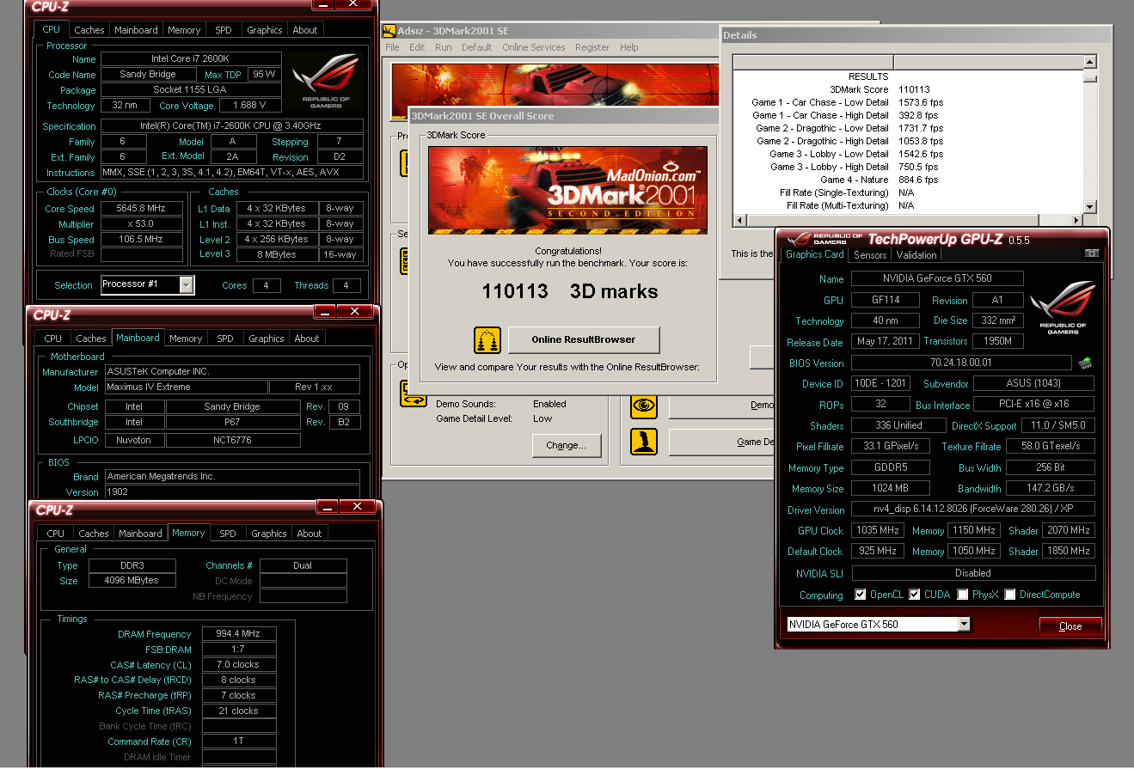Open Memory tab in CPU-Z mainboard window
This screenshot has width=1134, height=769.
pos(186,339)
